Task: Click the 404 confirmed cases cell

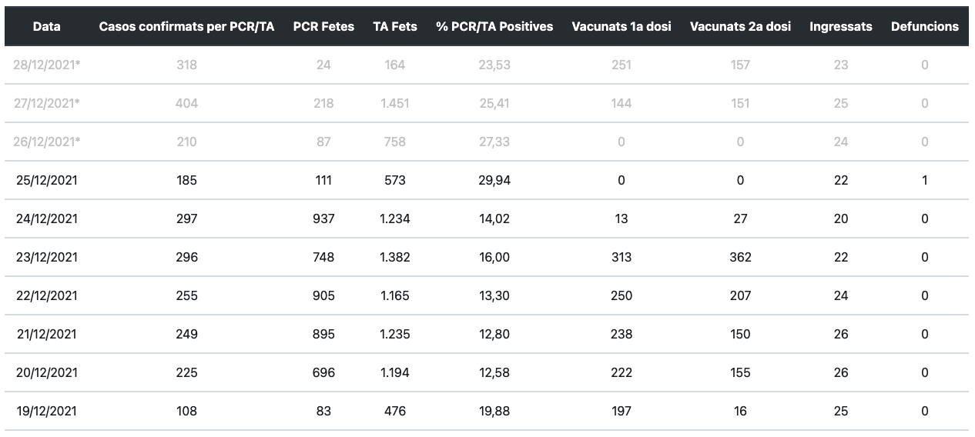Action: tap(186, 103)
